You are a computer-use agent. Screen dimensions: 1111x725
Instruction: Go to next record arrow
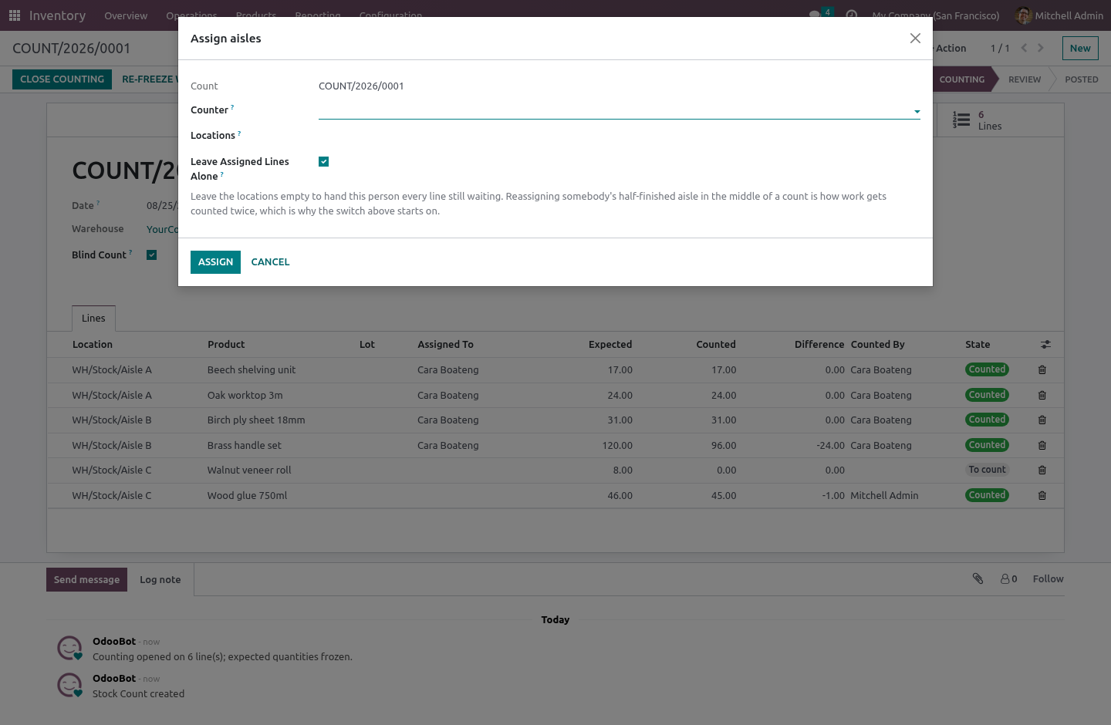click(x=1041, y=48)
